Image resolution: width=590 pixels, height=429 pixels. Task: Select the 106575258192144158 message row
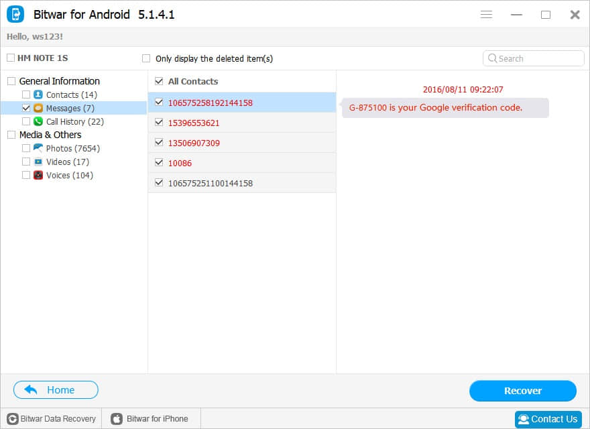[241, 103]
